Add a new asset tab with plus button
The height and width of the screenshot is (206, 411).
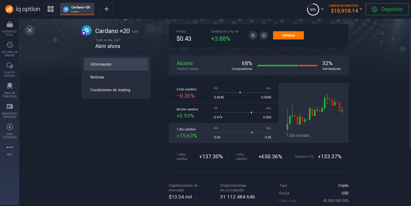pos(107,9)
